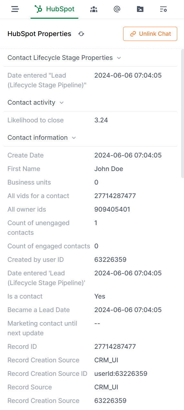Image resolution: width=184 pixels, height=410 pixels.
Task: Open the list settings gear tab
Action: (163, 9)
